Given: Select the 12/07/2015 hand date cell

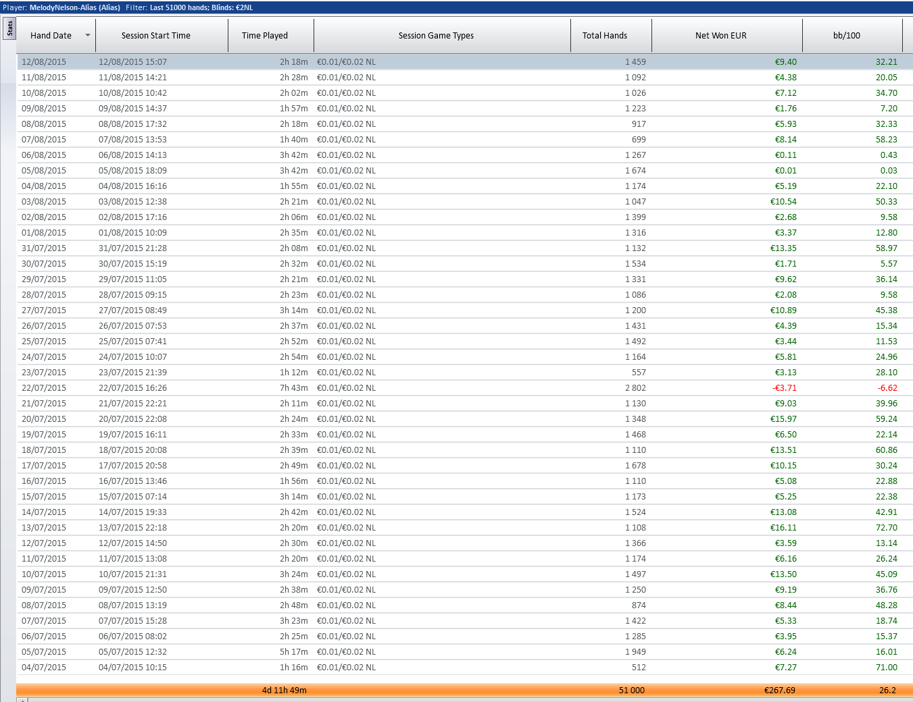Looking at the screenshot, I should (44, 543).
